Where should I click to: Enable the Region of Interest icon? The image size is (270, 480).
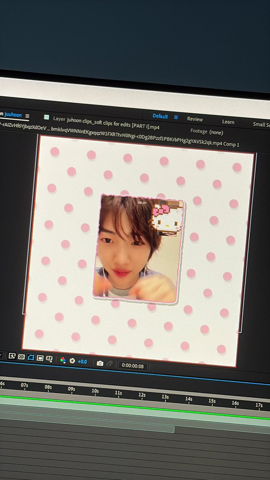click(40, 358)
